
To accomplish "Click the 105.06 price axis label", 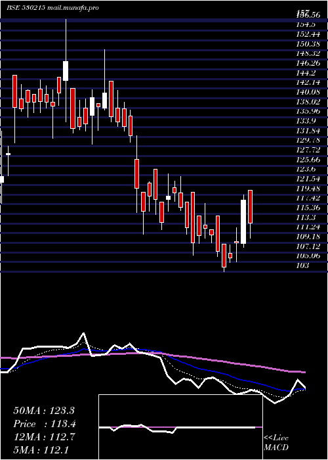I will pos(308,256).
